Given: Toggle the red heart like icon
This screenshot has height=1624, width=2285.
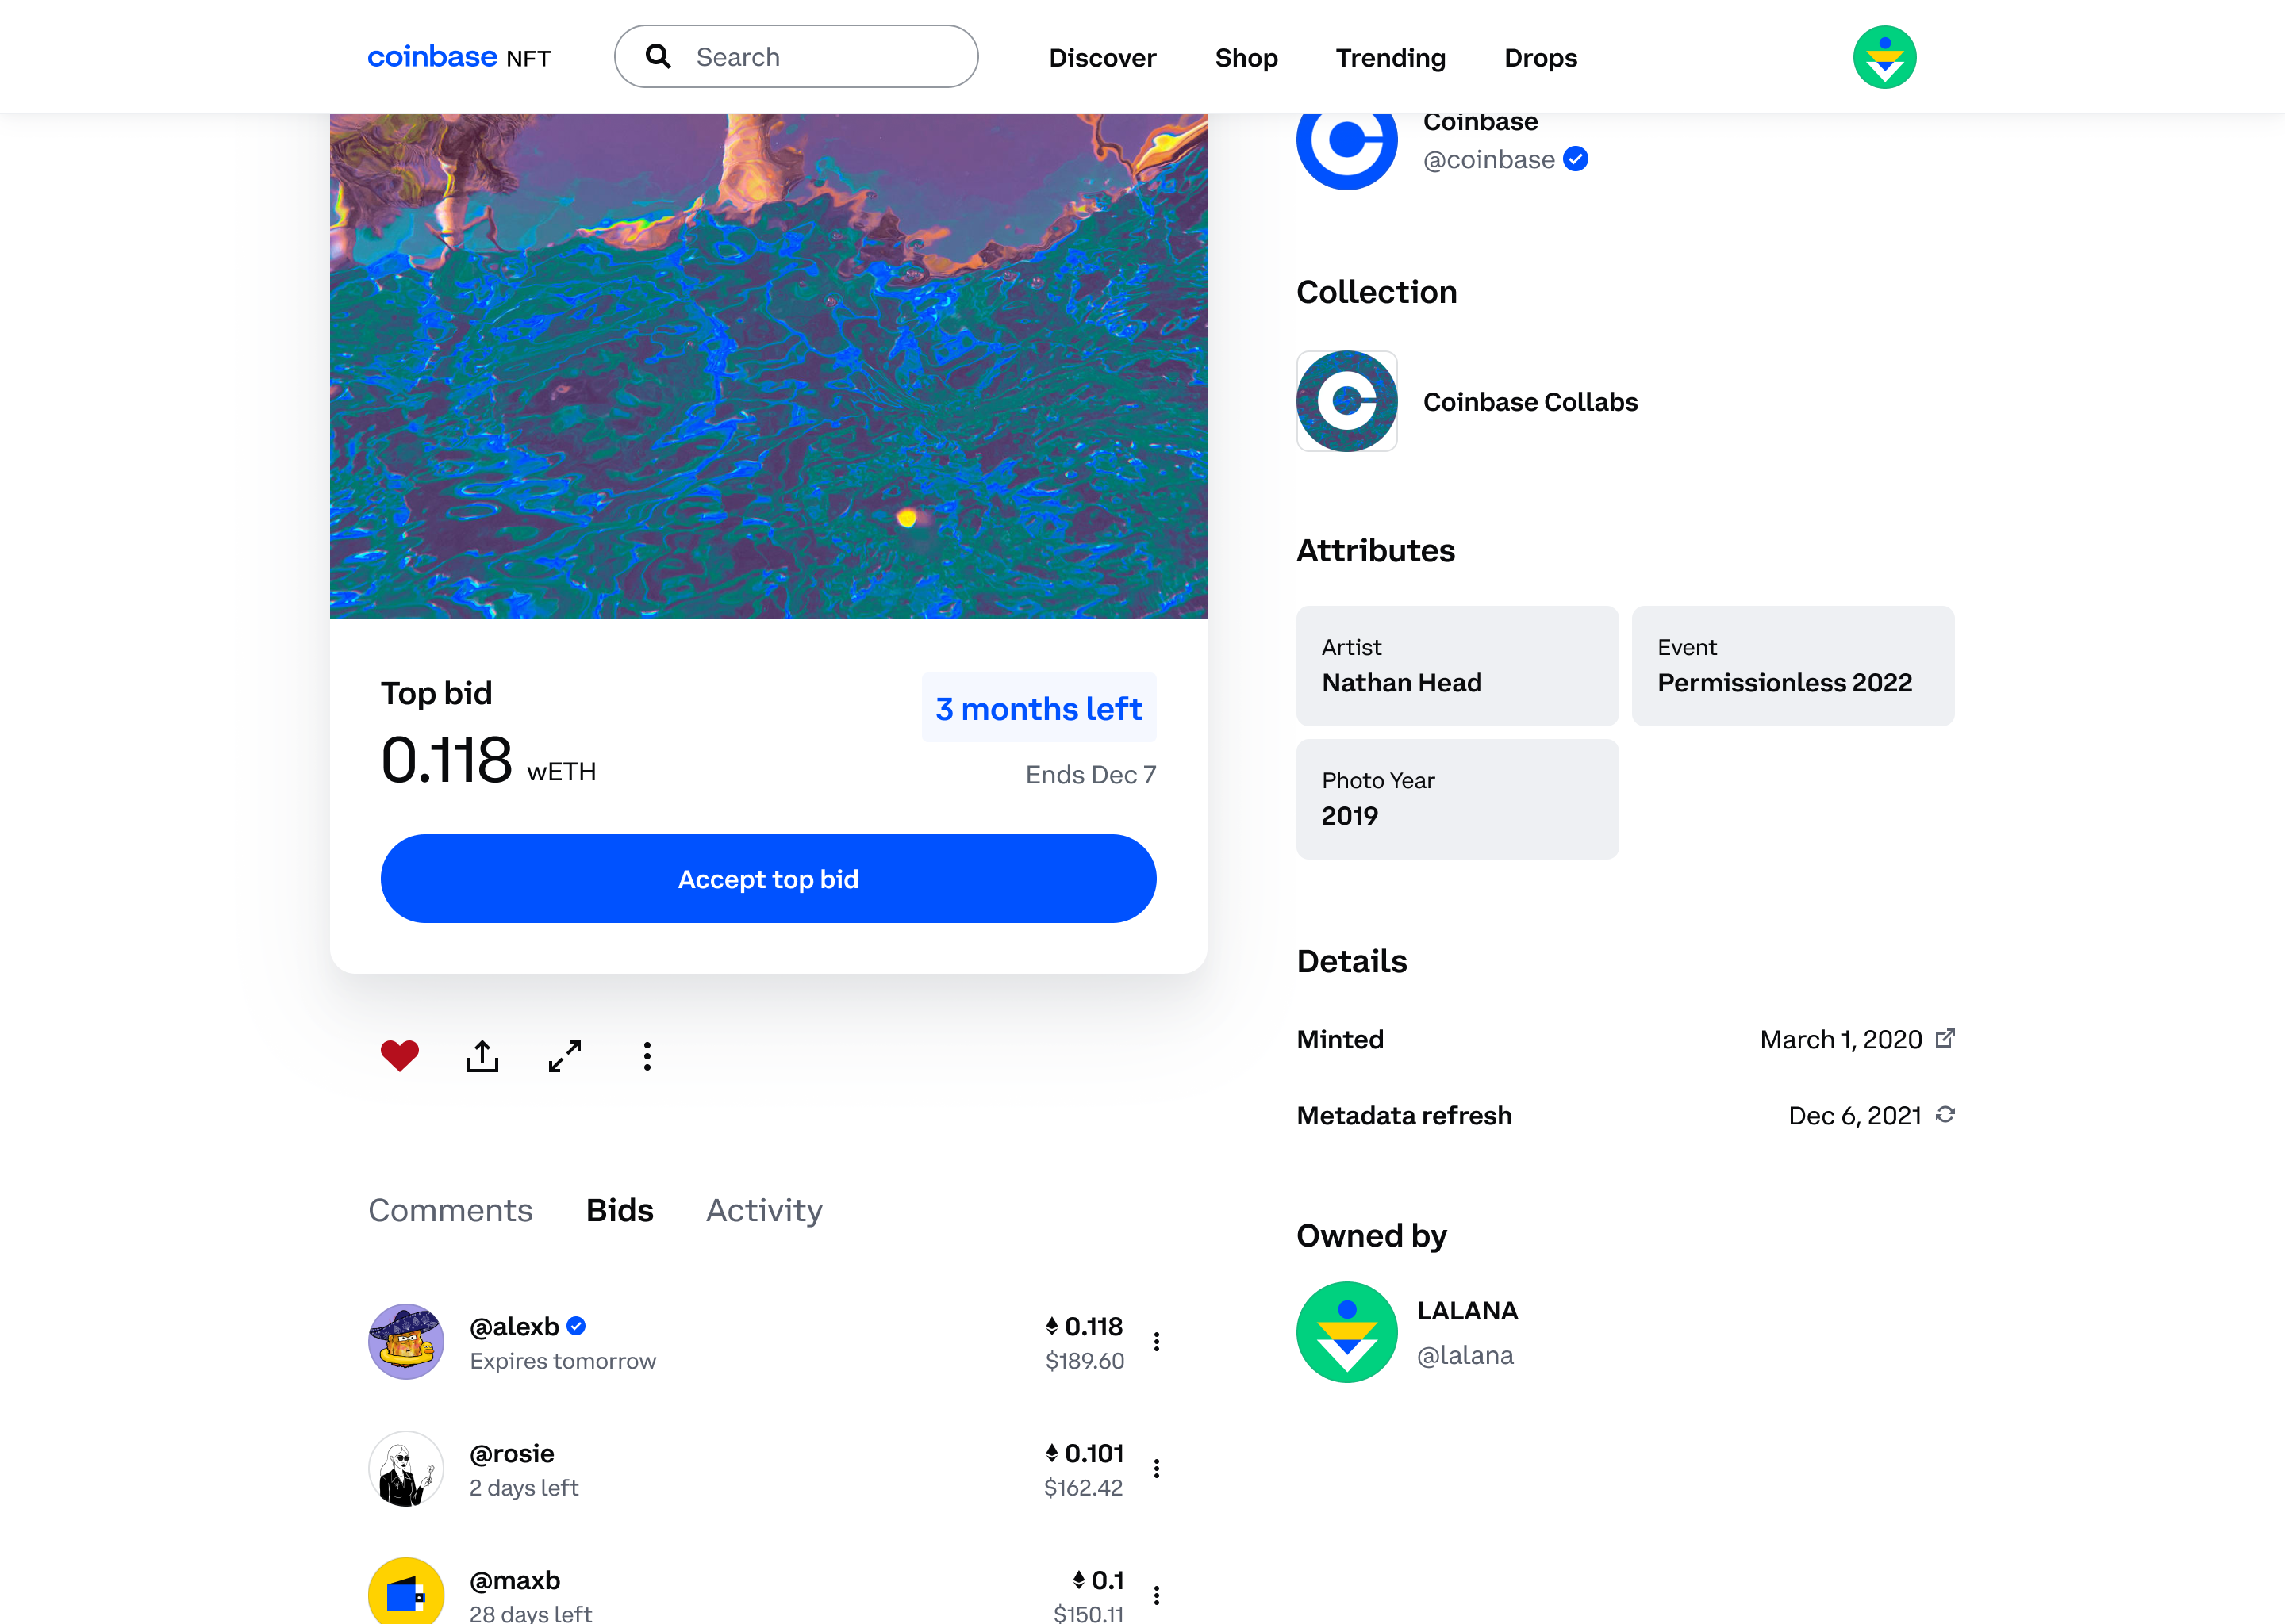Looking at the screenshot, I should (x=399, y=1056).
